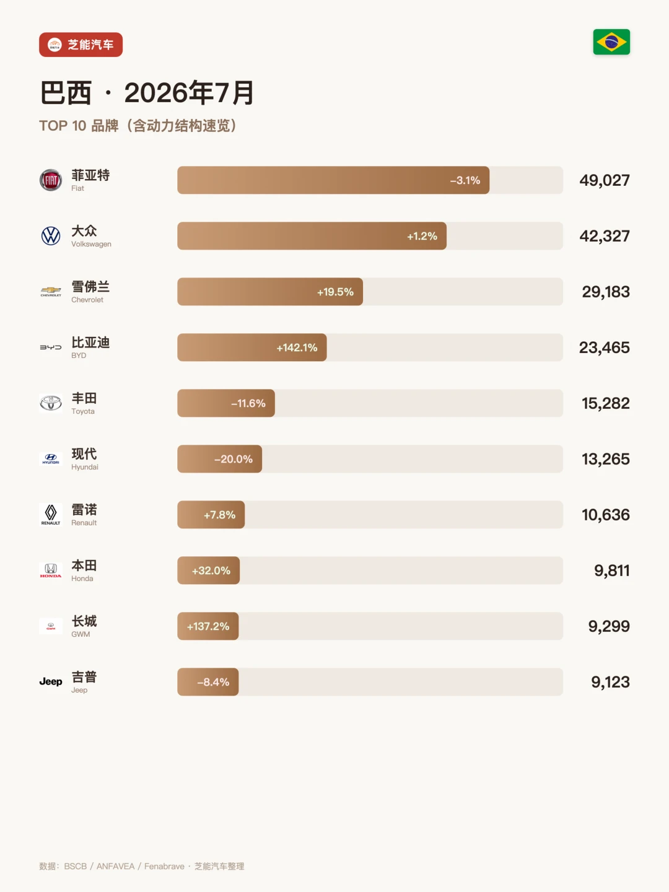This screenshot has height=892, width=669.
Task: Click the GWM +137.2% growth label
Action: click(x=208, y=626)
